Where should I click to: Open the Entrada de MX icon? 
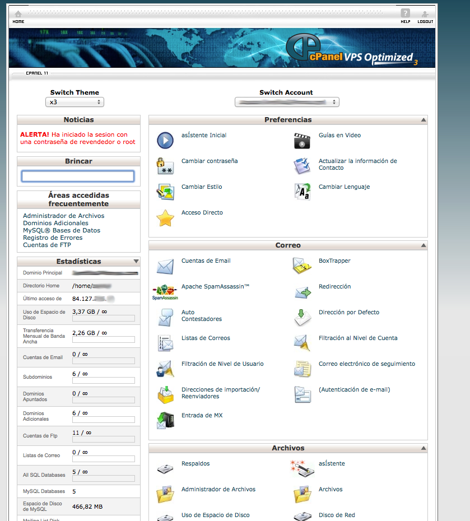[x=165, y=421]
